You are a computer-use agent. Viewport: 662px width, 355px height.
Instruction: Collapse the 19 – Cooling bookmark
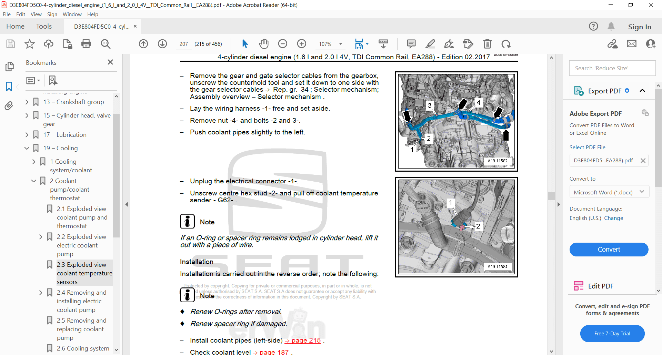pos(27,148)
